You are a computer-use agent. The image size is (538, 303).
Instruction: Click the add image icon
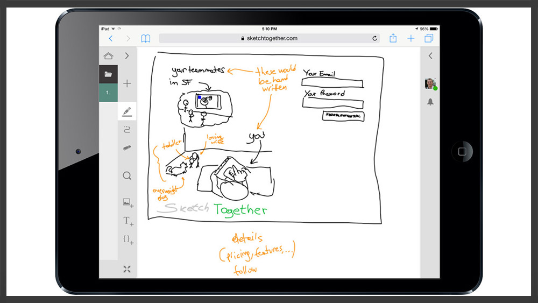[x=128, y=202]
